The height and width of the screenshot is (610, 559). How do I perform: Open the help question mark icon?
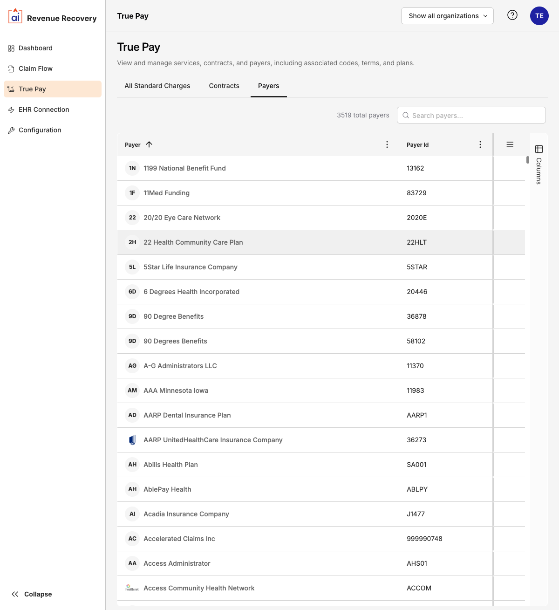point(512,15)
